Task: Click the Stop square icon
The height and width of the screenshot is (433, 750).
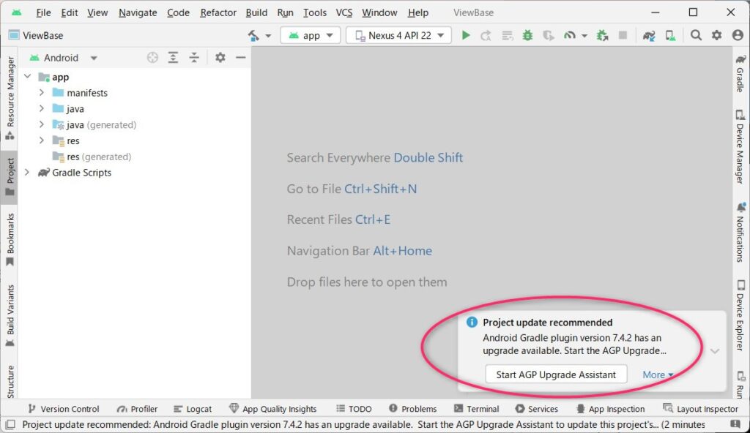Action: [623, 35]
